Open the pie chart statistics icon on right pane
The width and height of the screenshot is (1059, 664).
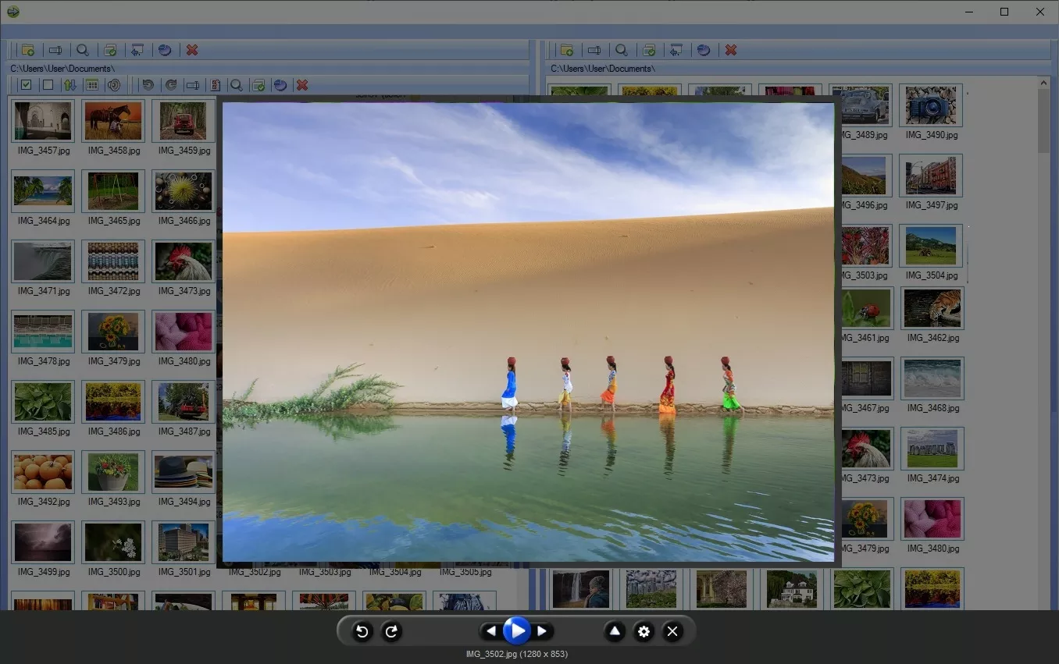(704, 49)
